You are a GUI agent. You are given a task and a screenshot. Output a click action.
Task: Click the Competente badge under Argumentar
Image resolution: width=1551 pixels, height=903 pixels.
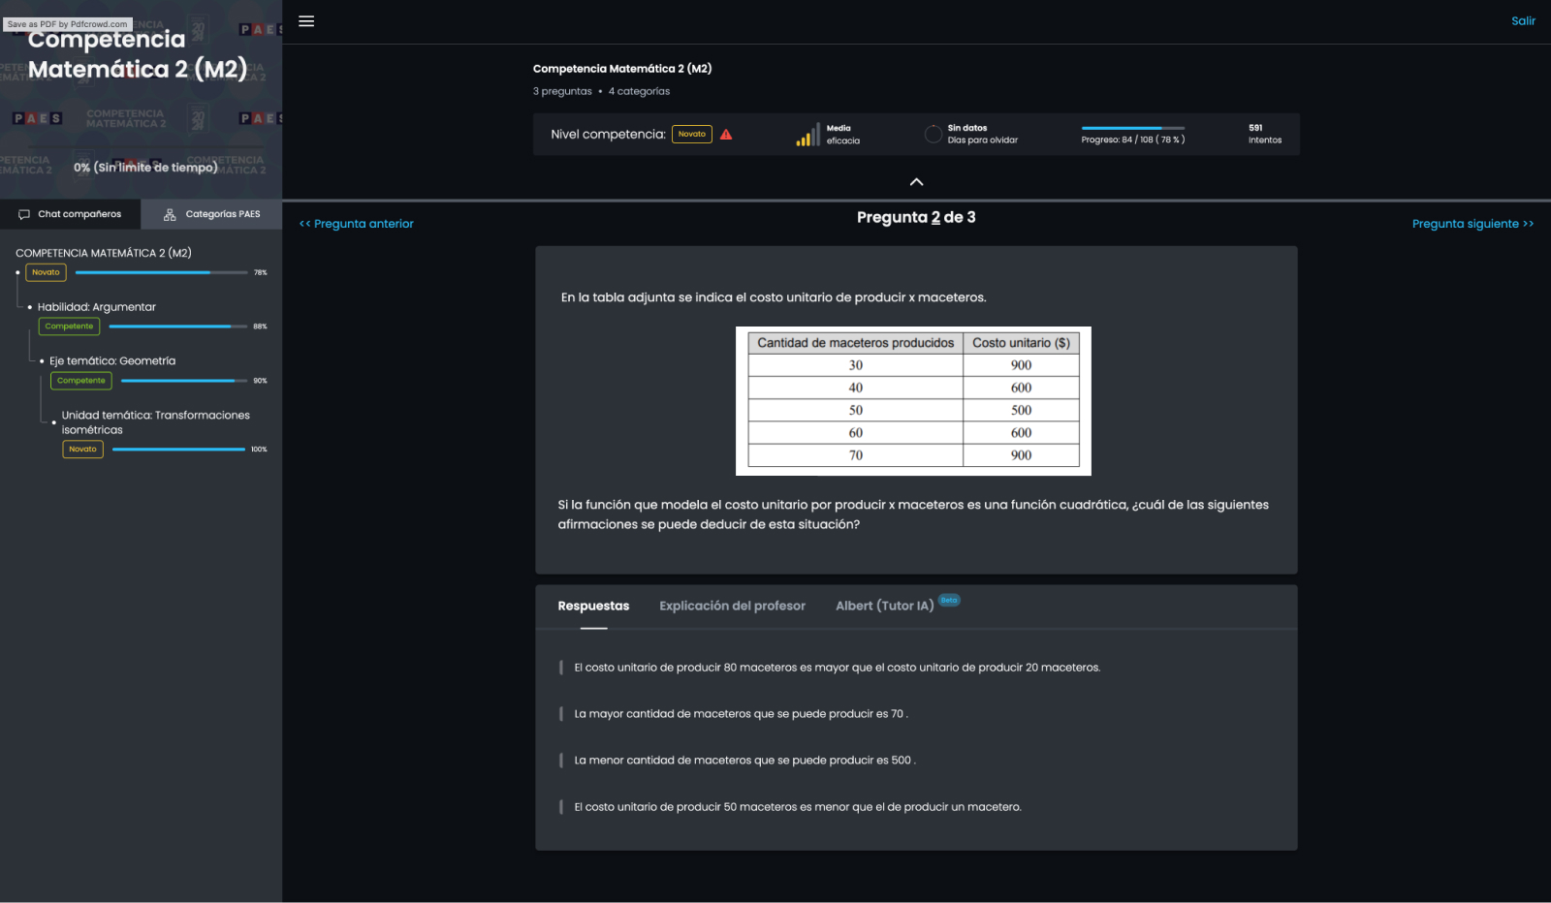pyautogui.click(x=69, y=327)
